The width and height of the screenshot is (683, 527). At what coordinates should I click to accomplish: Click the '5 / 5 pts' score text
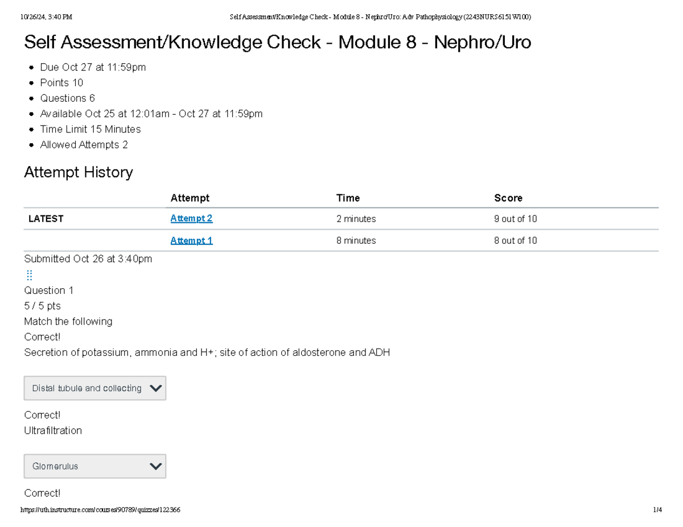(42, 305)
